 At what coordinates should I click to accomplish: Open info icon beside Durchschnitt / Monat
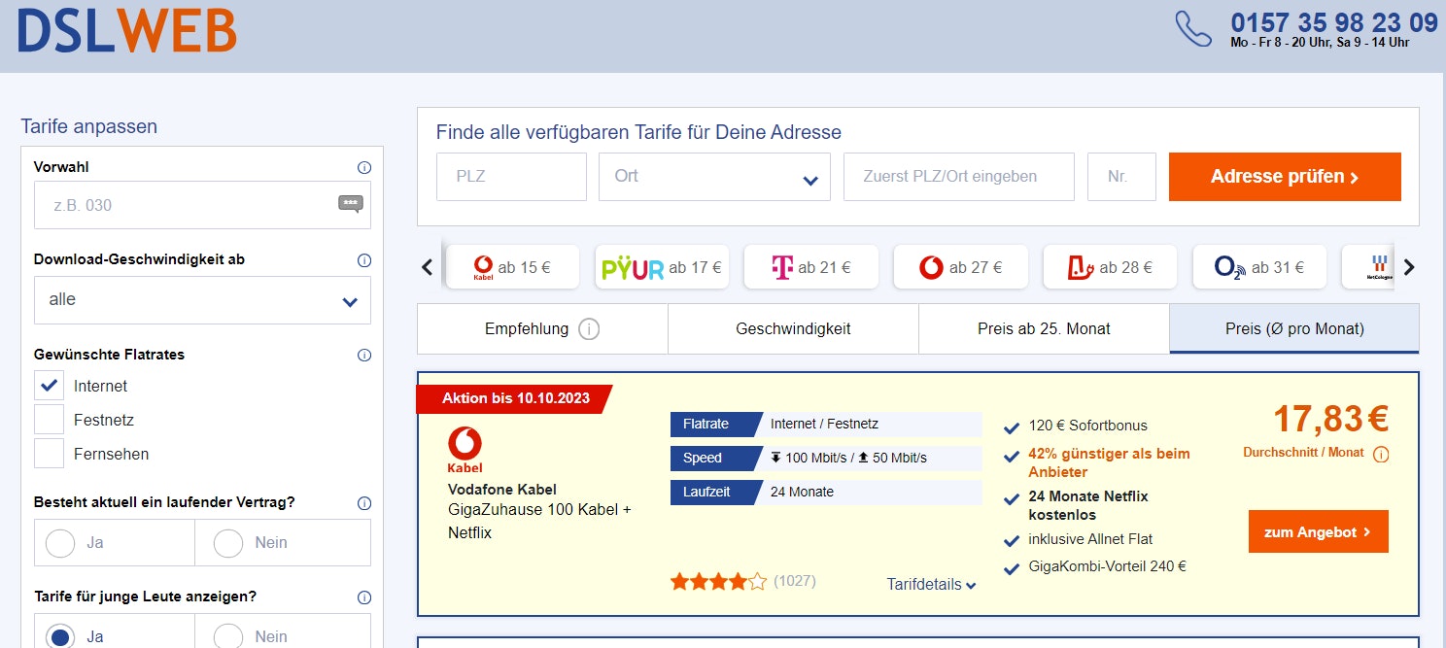(1381, 454)
